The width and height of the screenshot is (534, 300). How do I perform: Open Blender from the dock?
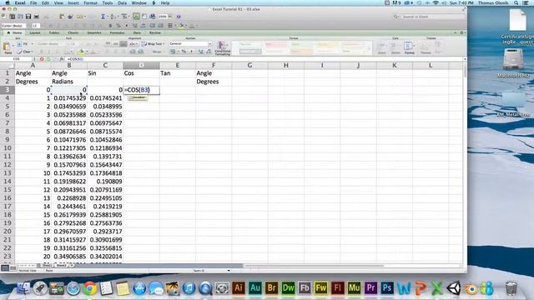[471, 289]
